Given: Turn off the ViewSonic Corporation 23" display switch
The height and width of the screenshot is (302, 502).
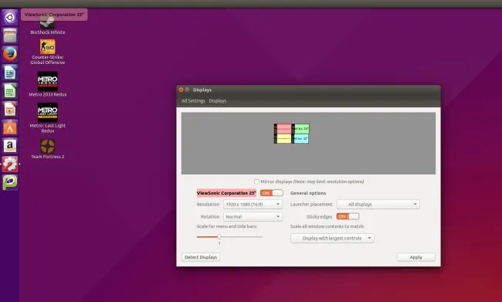Looking at the screenshot, I should [x=272, y=193].
